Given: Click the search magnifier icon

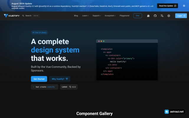Looking at the screenshot, I should (x=23, y=16).
